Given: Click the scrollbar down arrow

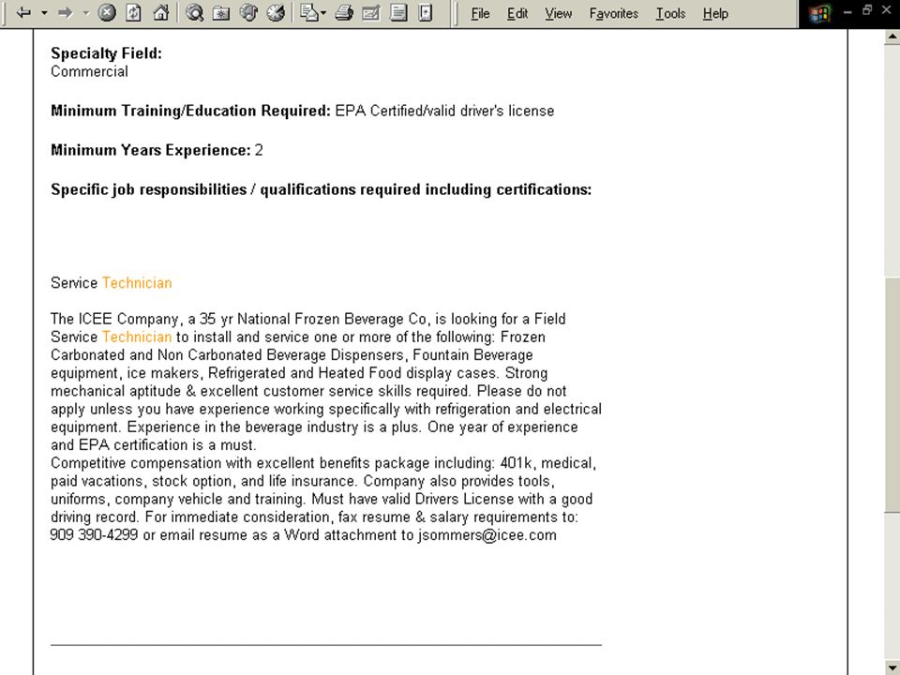Looking at the screenshot, I should (892, 667).
